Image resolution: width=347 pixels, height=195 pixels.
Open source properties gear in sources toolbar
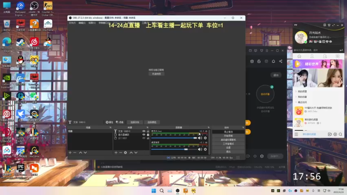point(125,153)
